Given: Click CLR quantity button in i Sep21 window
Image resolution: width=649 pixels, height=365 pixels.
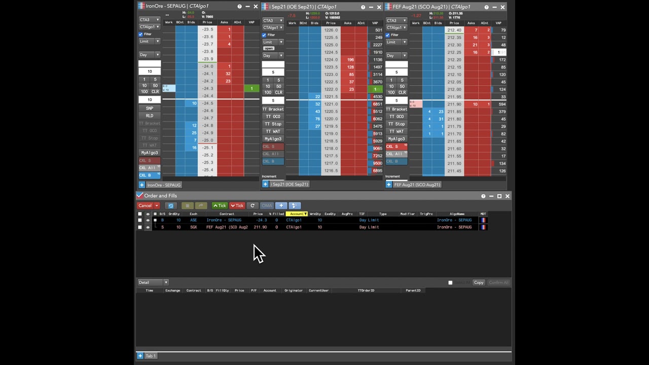Looking at the screenshot, I should (278, 93).
